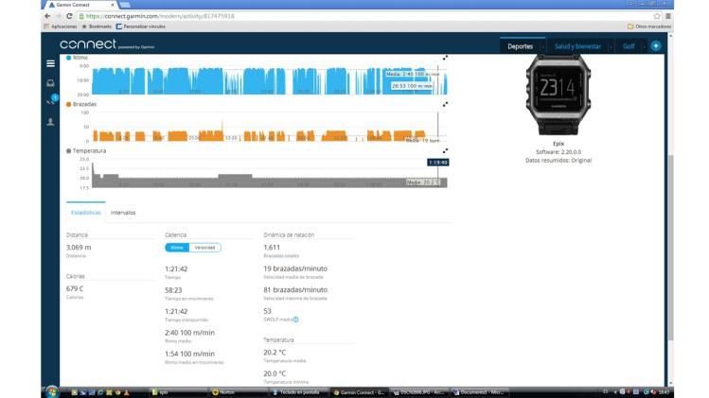Screen dimensions: 709x398
Task: Close the Garmin Connect browser tab
Action: (x=113, y=5)
